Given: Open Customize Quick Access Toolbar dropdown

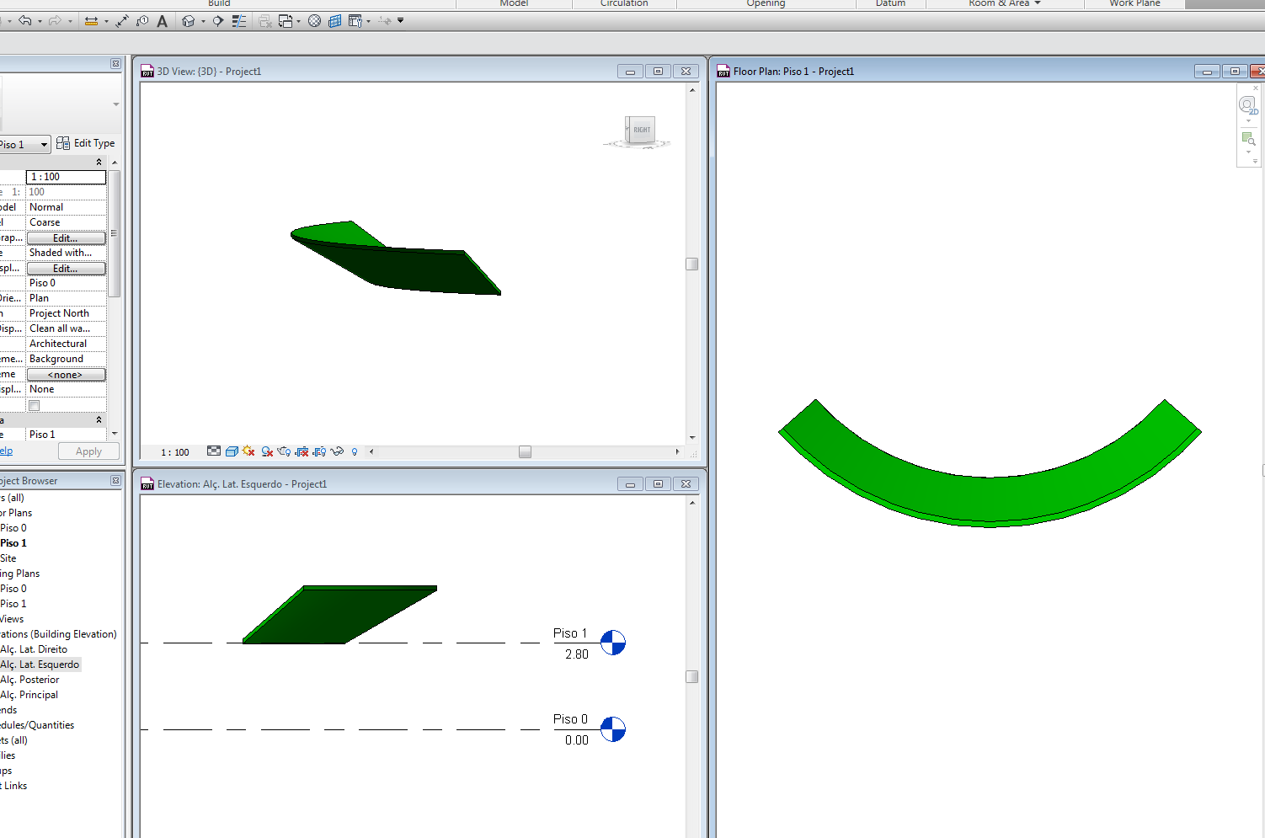Looking at the screenshot, I should [x=400, y=20].
